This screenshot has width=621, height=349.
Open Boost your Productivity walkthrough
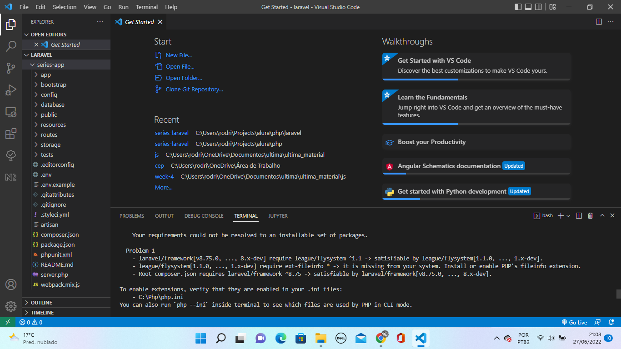point(476,142)
